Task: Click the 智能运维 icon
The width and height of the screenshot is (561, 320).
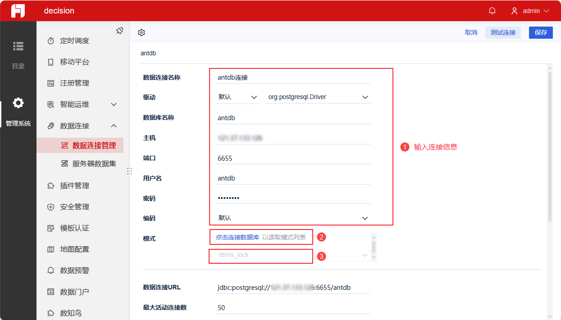Action: (51, 104)
